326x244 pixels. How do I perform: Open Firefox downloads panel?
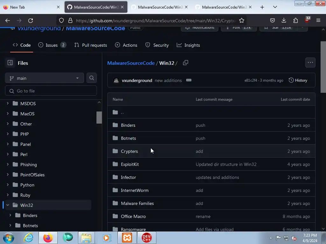click(284, 20)
